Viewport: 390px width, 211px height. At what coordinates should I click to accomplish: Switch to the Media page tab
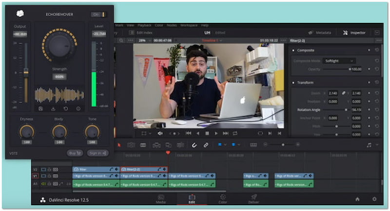161,199
